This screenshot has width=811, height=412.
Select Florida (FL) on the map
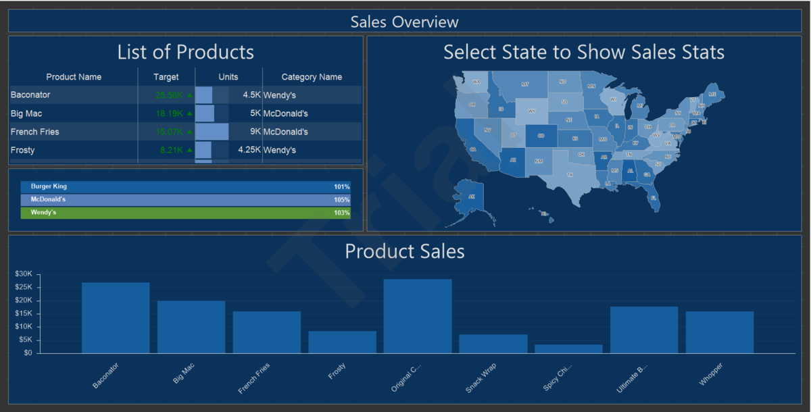click(x=653, y=198)
